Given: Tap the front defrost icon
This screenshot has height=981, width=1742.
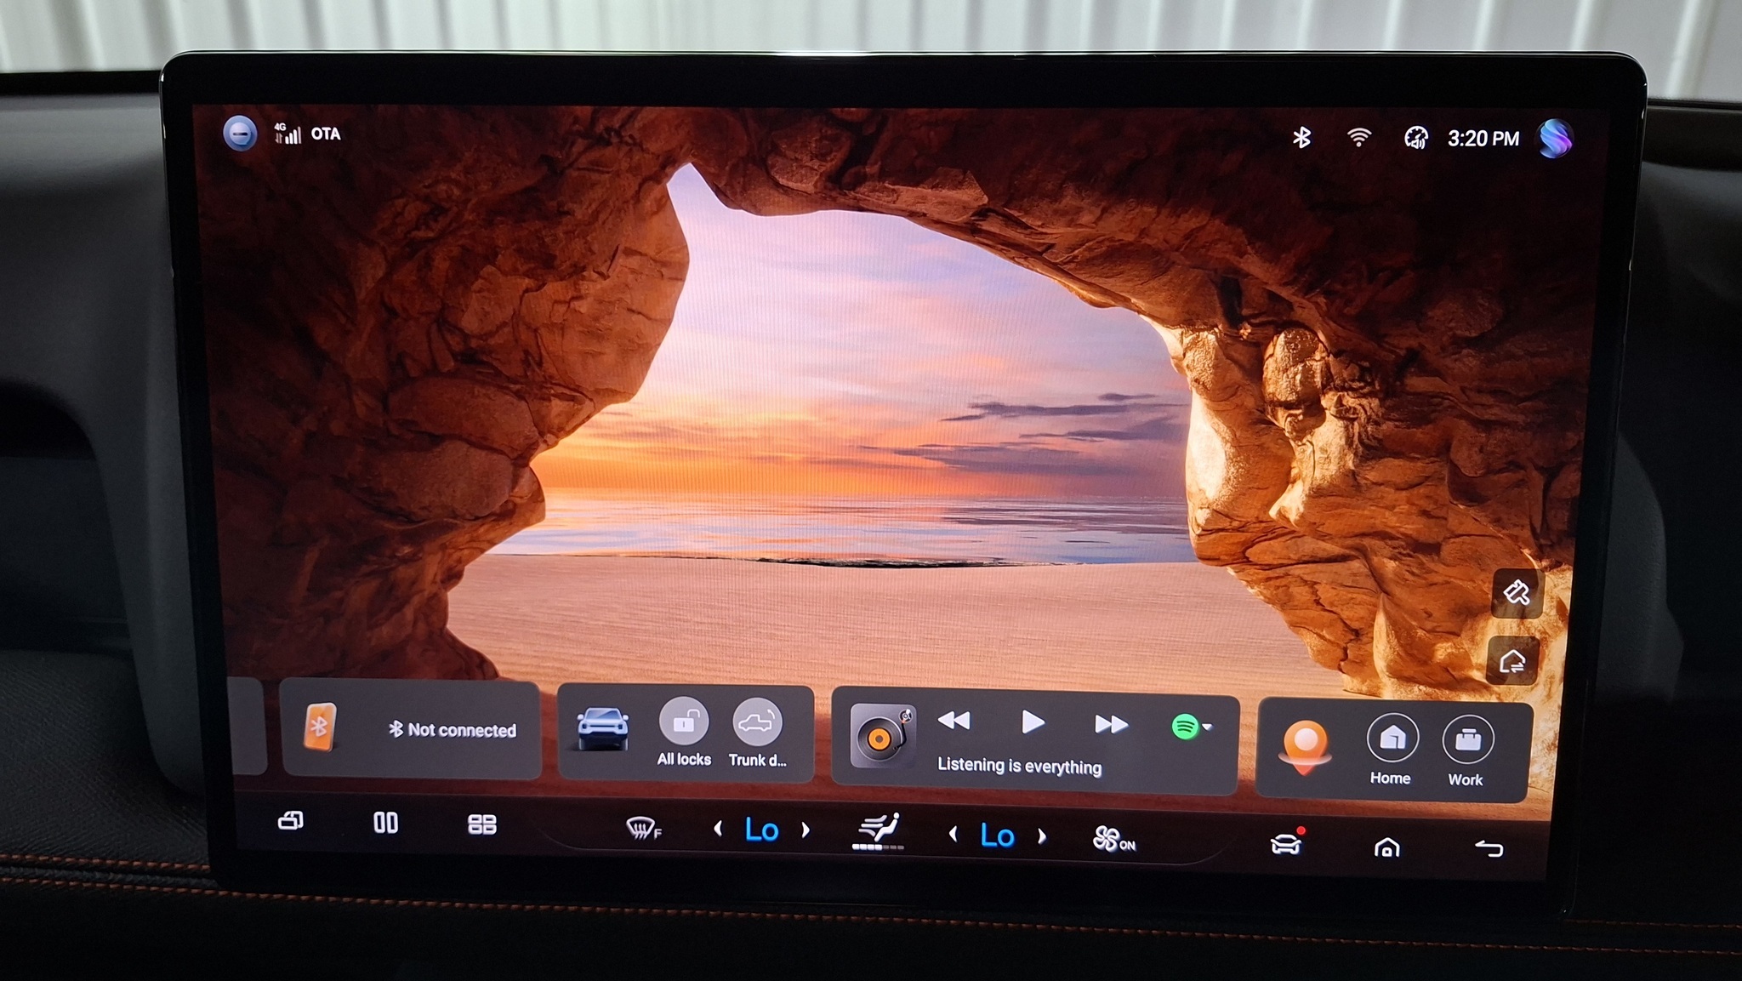Looking at the screenshot, I should click(642, 828).
